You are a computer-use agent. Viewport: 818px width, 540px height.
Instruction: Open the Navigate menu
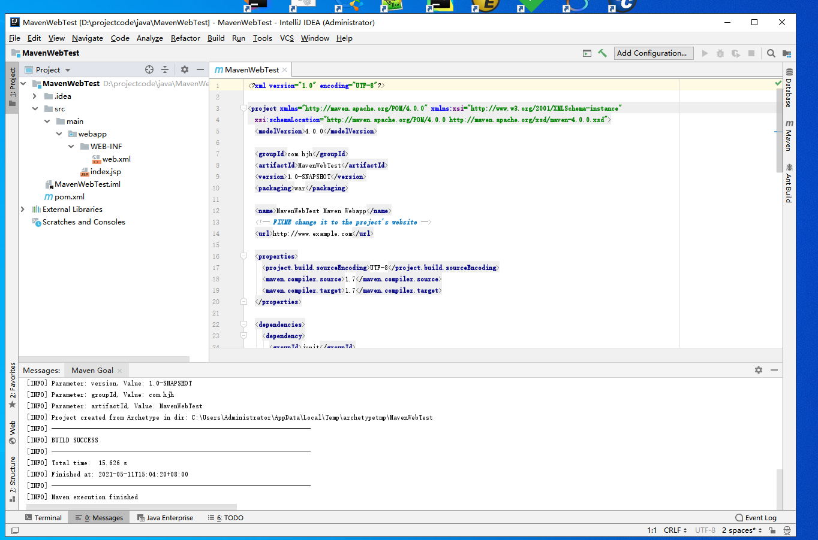(88, 38)
